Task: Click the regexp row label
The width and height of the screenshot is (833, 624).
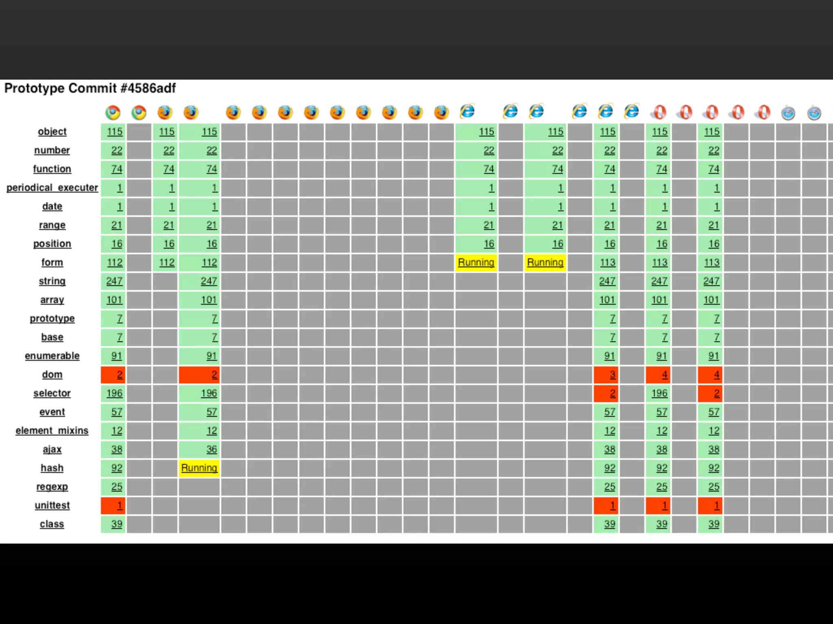Action: [52, 487]
